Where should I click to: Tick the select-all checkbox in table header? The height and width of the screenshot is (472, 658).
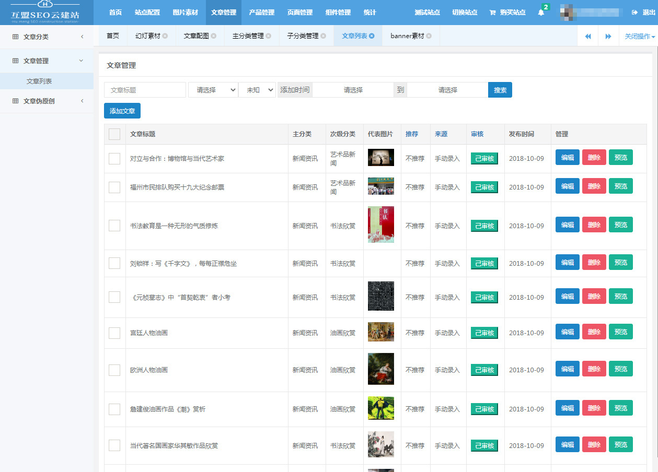pos(114,134)
